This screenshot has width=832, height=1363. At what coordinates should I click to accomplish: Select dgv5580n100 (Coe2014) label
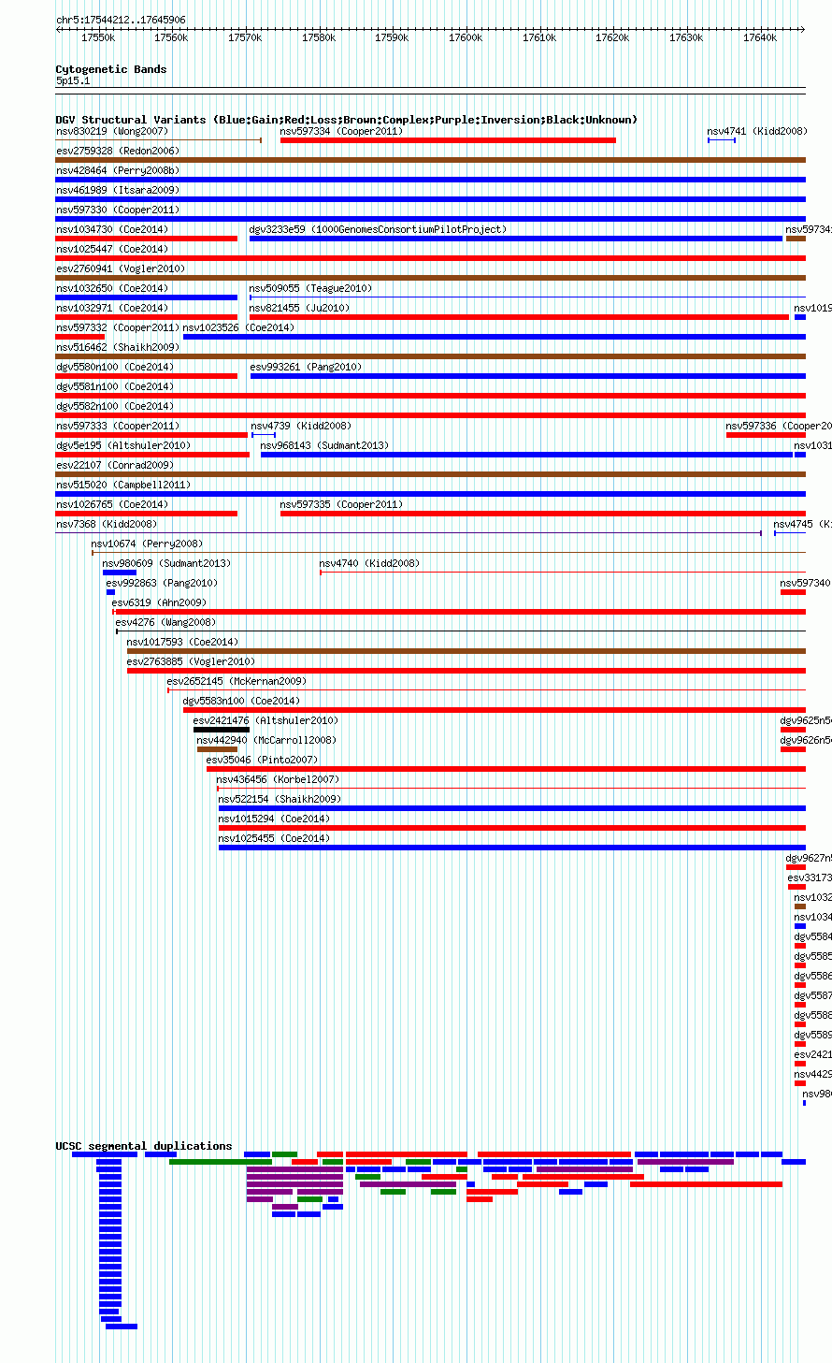(x=115, y=367)
